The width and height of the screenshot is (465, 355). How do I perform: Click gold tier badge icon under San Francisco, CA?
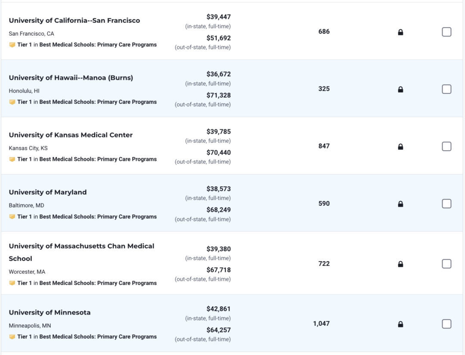point(12,45)
